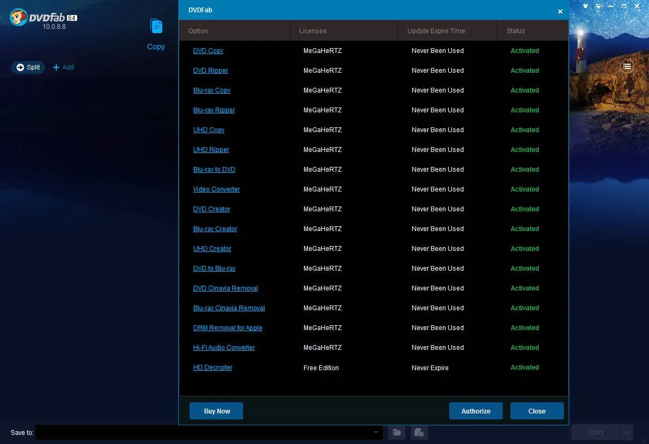The width and height of the screenshot is (649, 444).
Task: Open the Hi-Fi Audio Converter link
Action: (x=224, y=348)
